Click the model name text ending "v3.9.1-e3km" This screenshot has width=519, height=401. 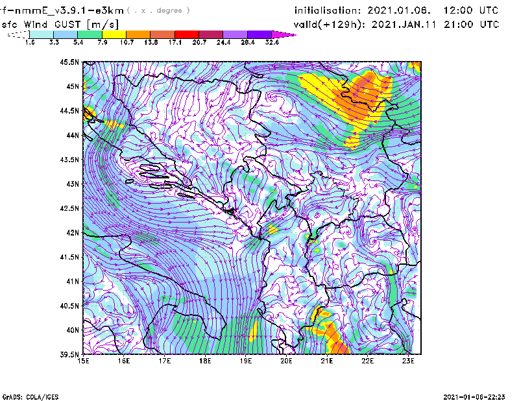62,10
